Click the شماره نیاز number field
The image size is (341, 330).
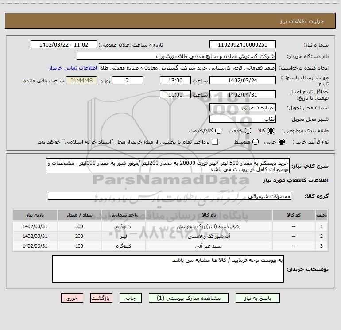pos(243,45)
